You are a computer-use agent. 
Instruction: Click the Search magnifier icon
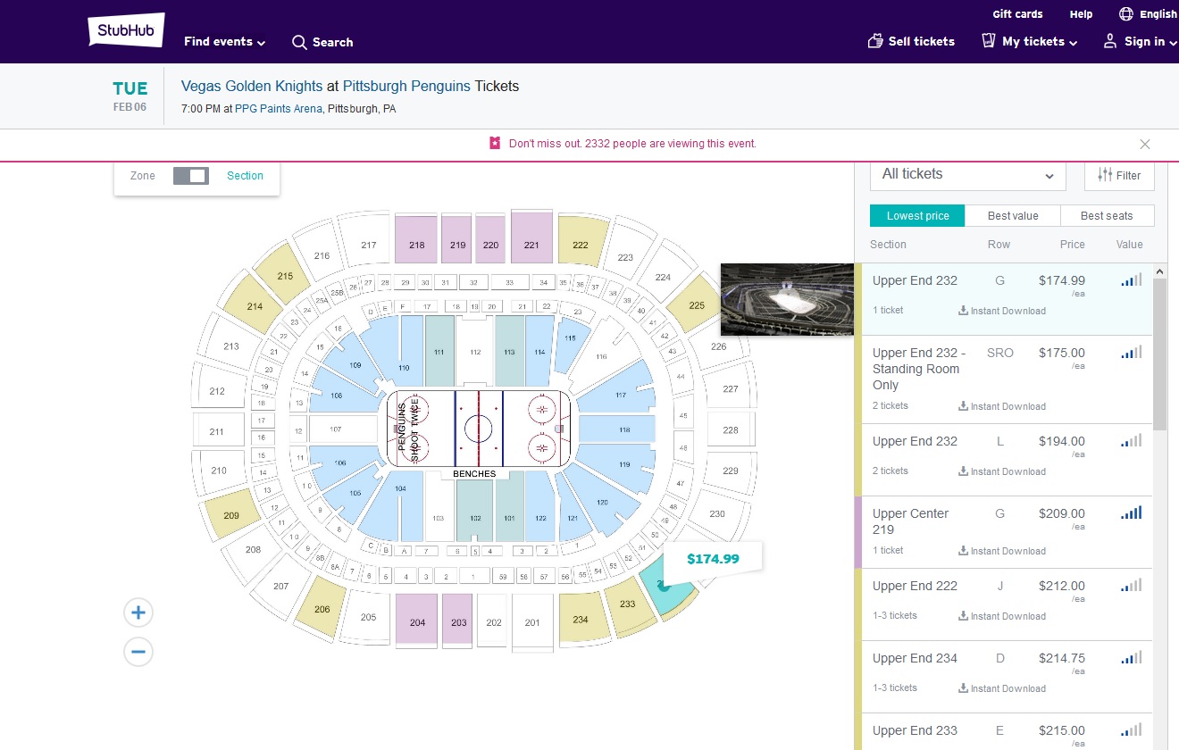tap(299, 42)
